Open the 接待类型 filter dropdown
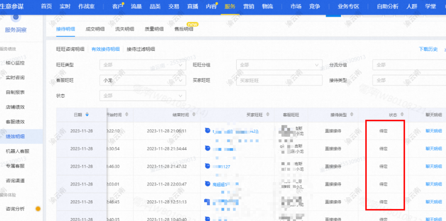Screen dimensions: 446x221 (409, 80)
